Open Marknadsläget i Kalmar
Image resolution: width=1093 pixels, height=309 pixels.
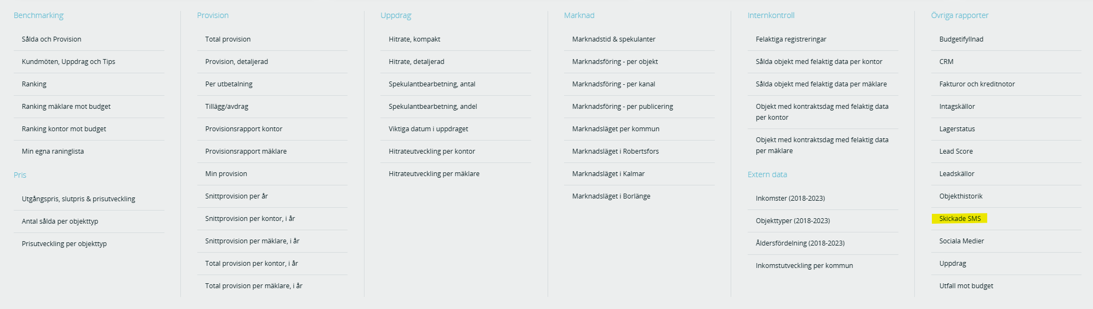pyautogui.click(x=608, y=174)
